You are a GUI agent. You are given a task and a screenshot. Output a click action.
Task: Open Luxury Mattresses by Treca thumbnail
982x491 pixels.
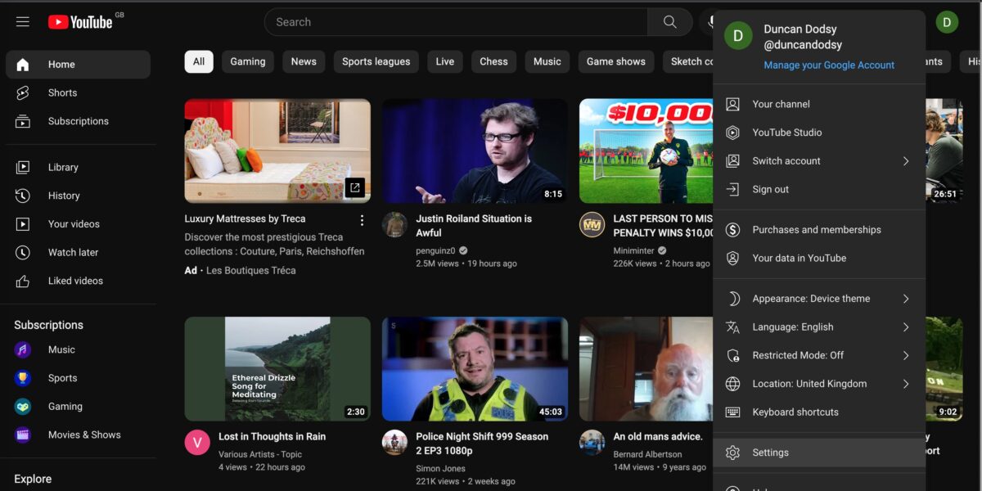coord(277,151)
